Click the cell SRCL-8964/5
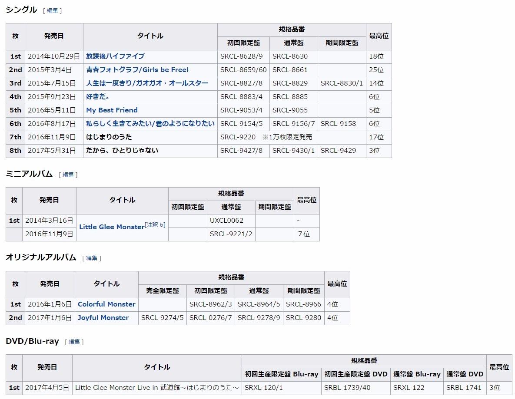515x399 pixels. 259,304
